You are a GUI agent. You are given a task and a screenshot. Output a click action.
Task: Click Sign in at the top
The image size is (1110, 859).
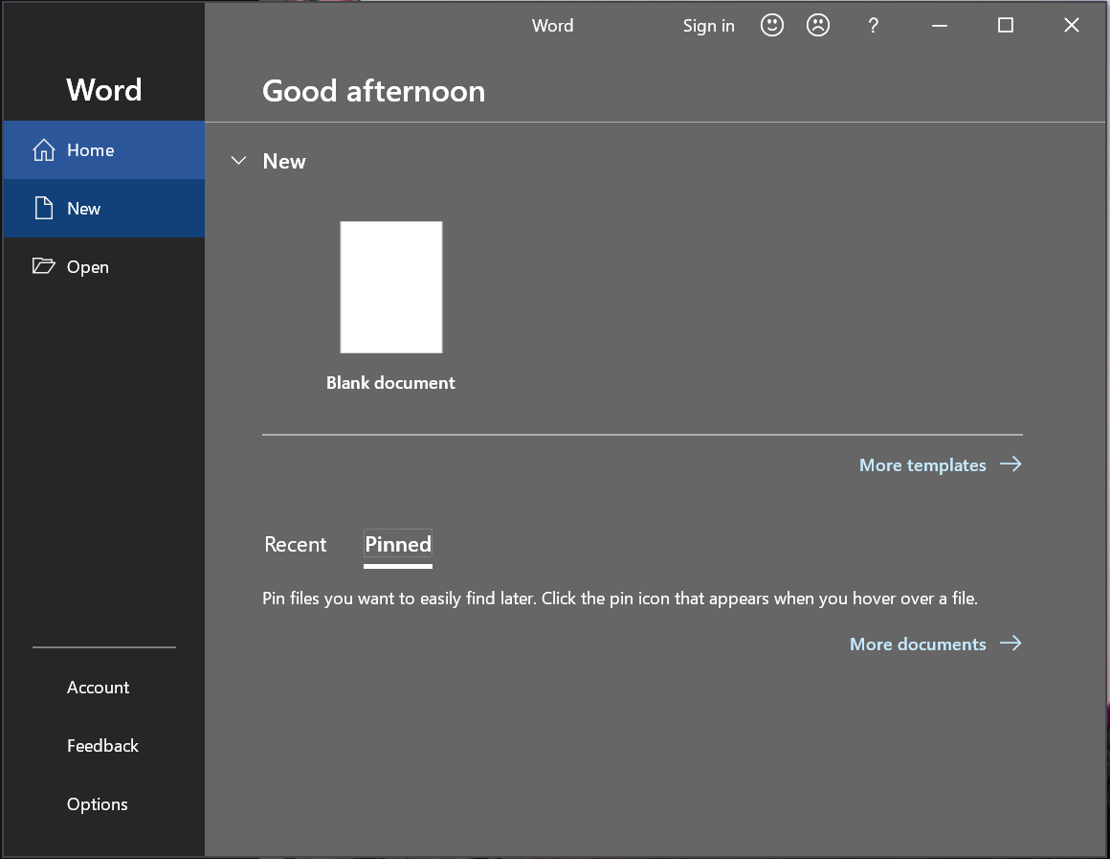tap(709, 26)
